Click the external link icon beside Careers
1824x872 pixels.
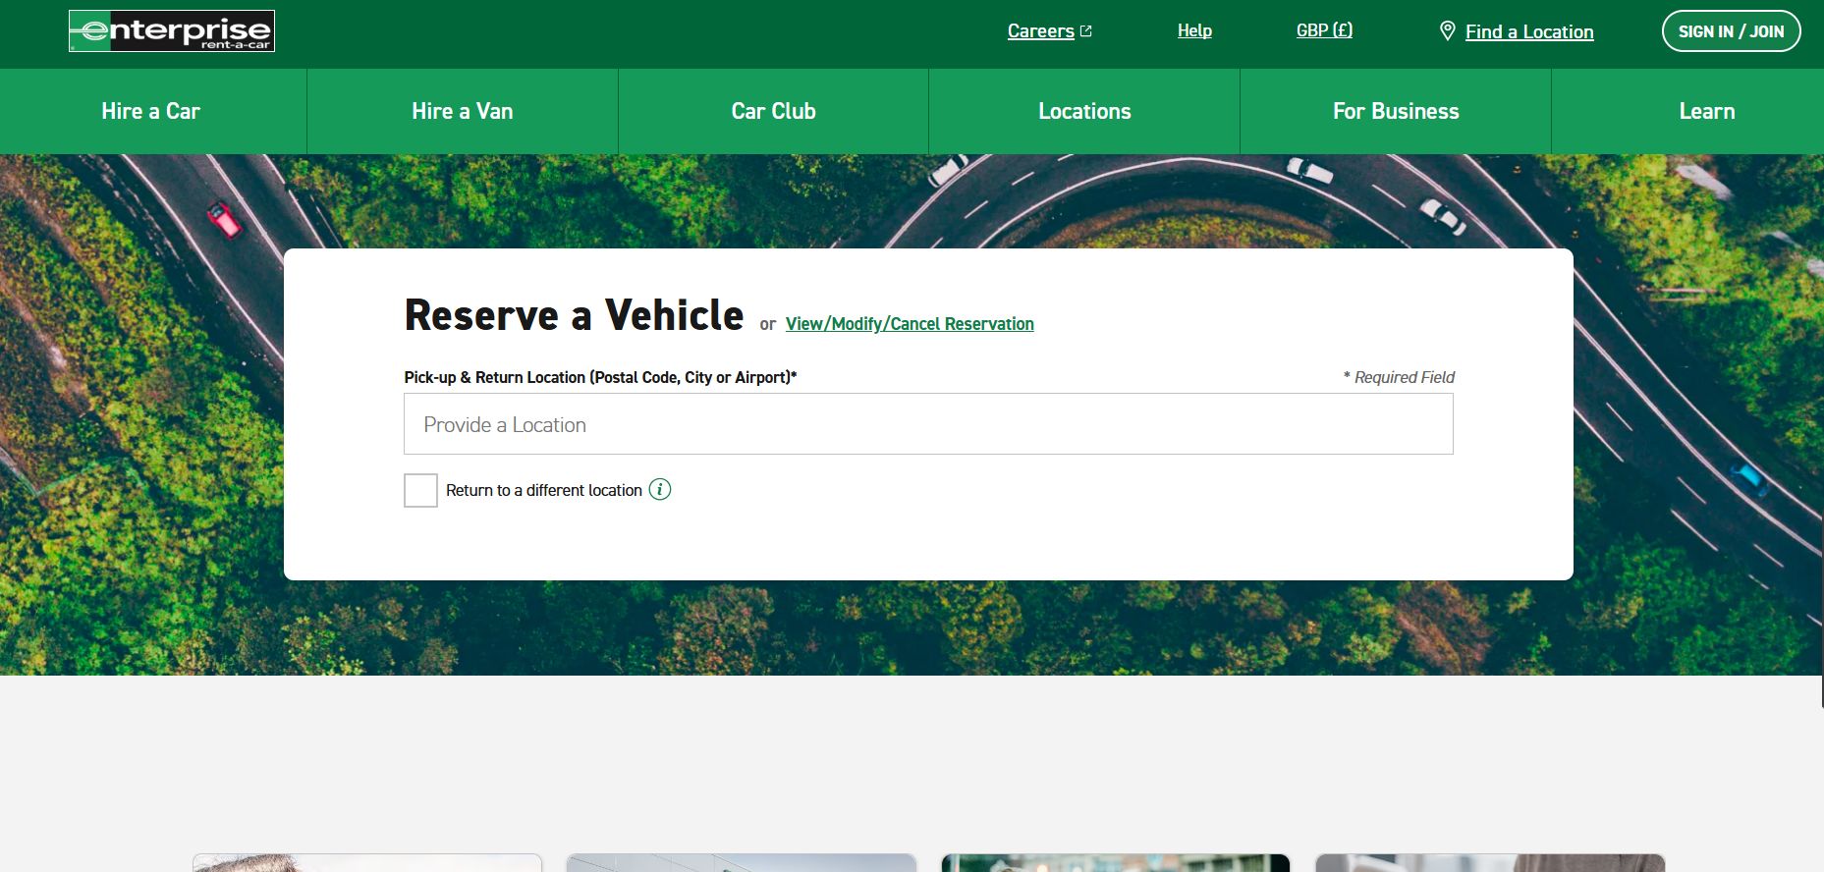pos(1086,31)
